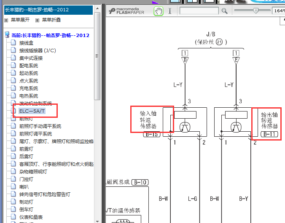The image size is (285, 223).
Task: Open the 前照灯手动调平系统 item
Action: click(40, 126)
